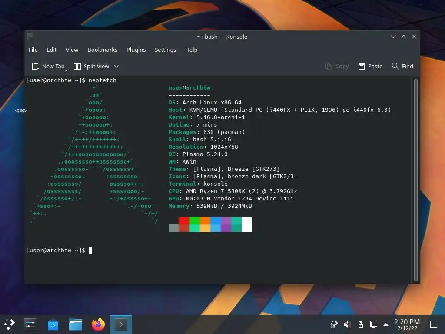The height and width of the screenshot is (334, 445).
Task: Open the Settings menu
Action: 165,50
